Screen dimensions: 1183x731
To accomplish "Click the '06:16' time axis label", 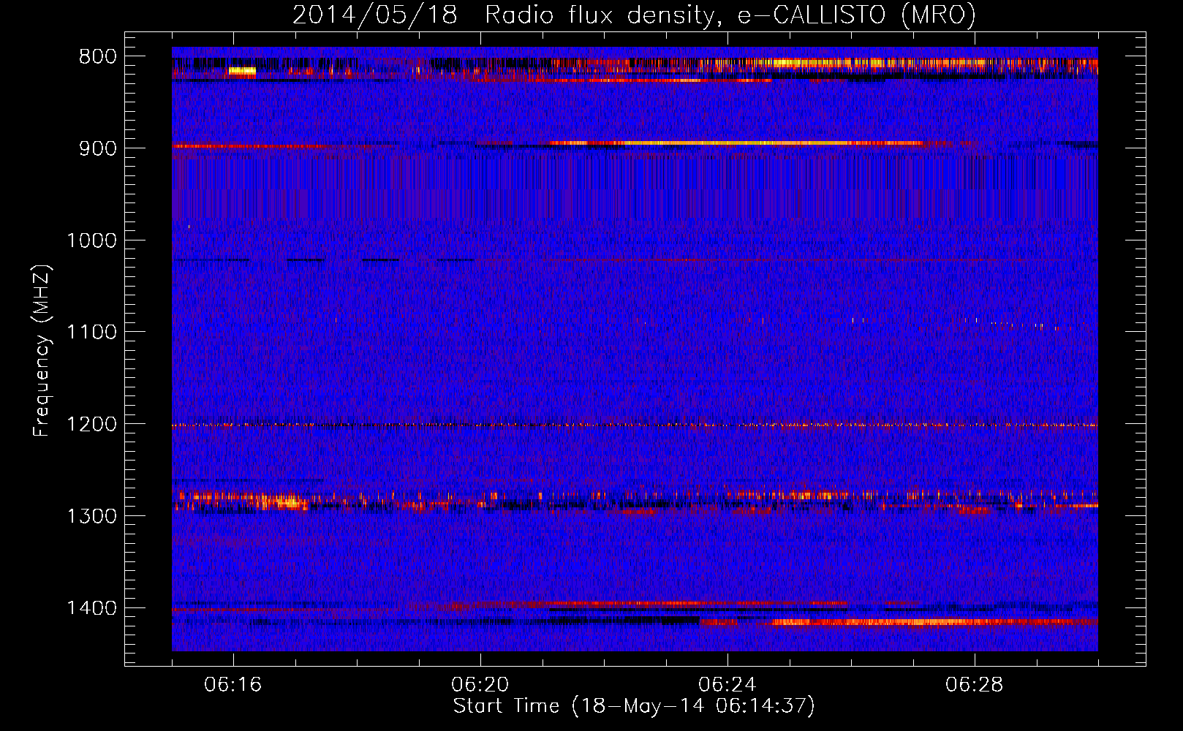I will coord(233,685).
